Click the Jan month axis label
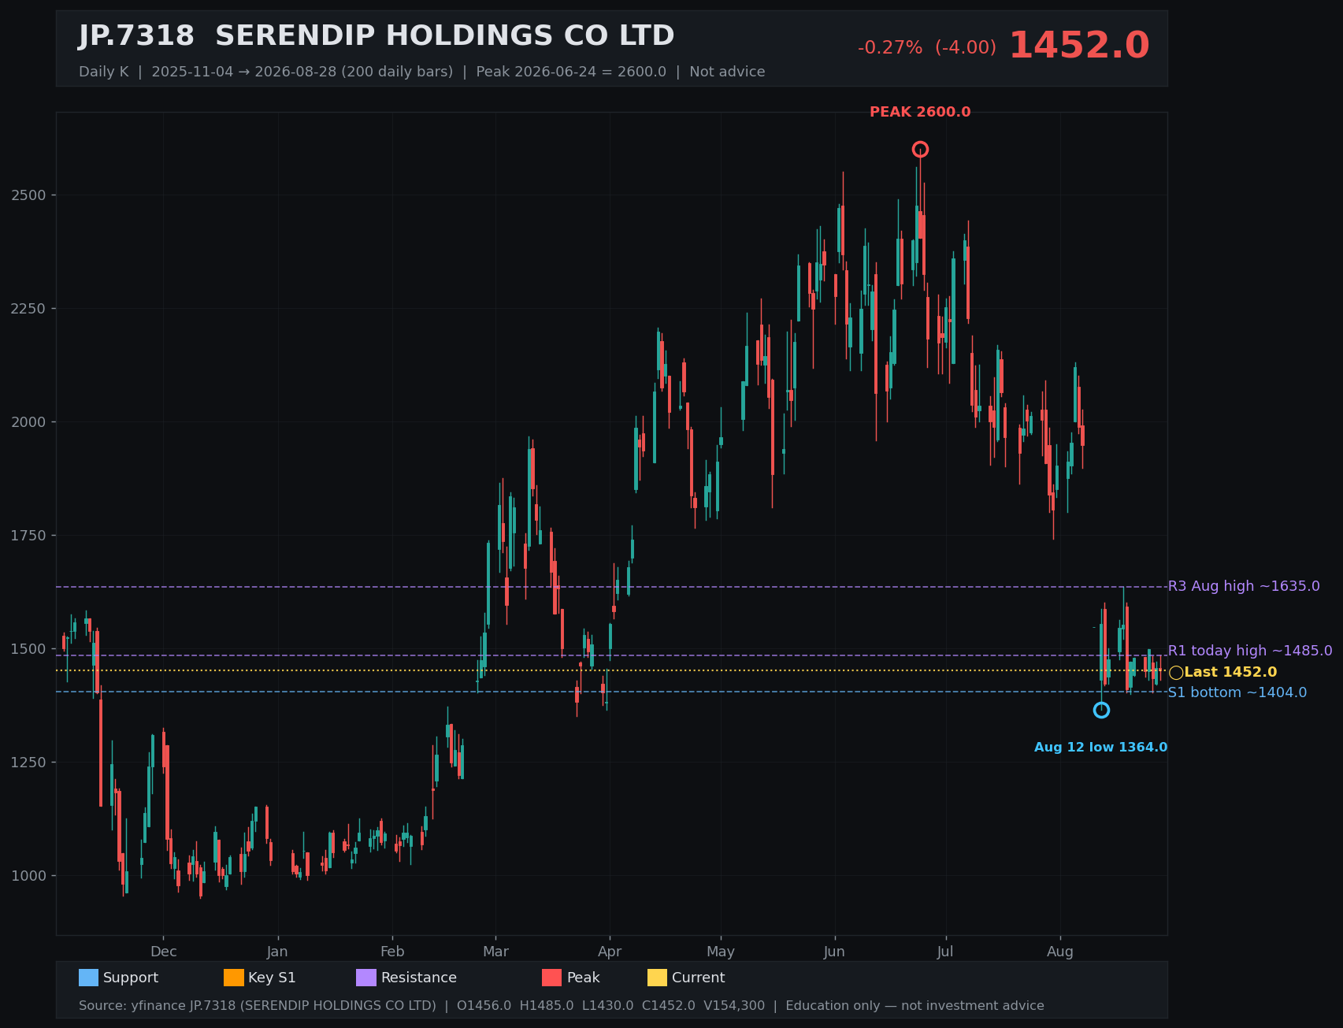Viewport: 1343px width, 1028px height. point(277,952)
